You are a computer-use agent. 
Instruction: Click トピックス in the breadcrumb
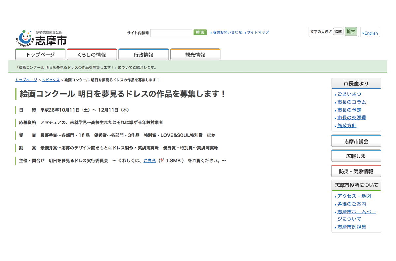point(50,80)
